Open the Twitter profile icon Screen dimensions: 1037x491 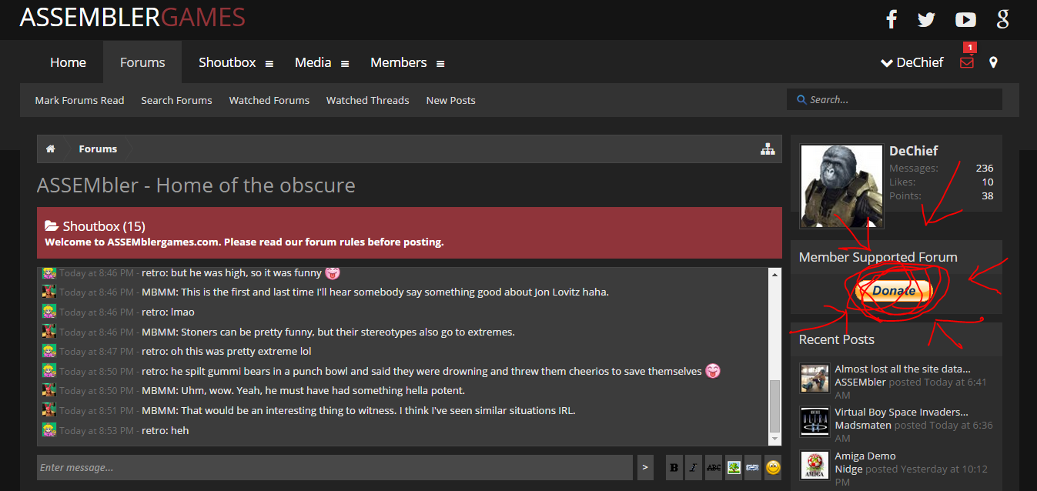pos(926,20)
